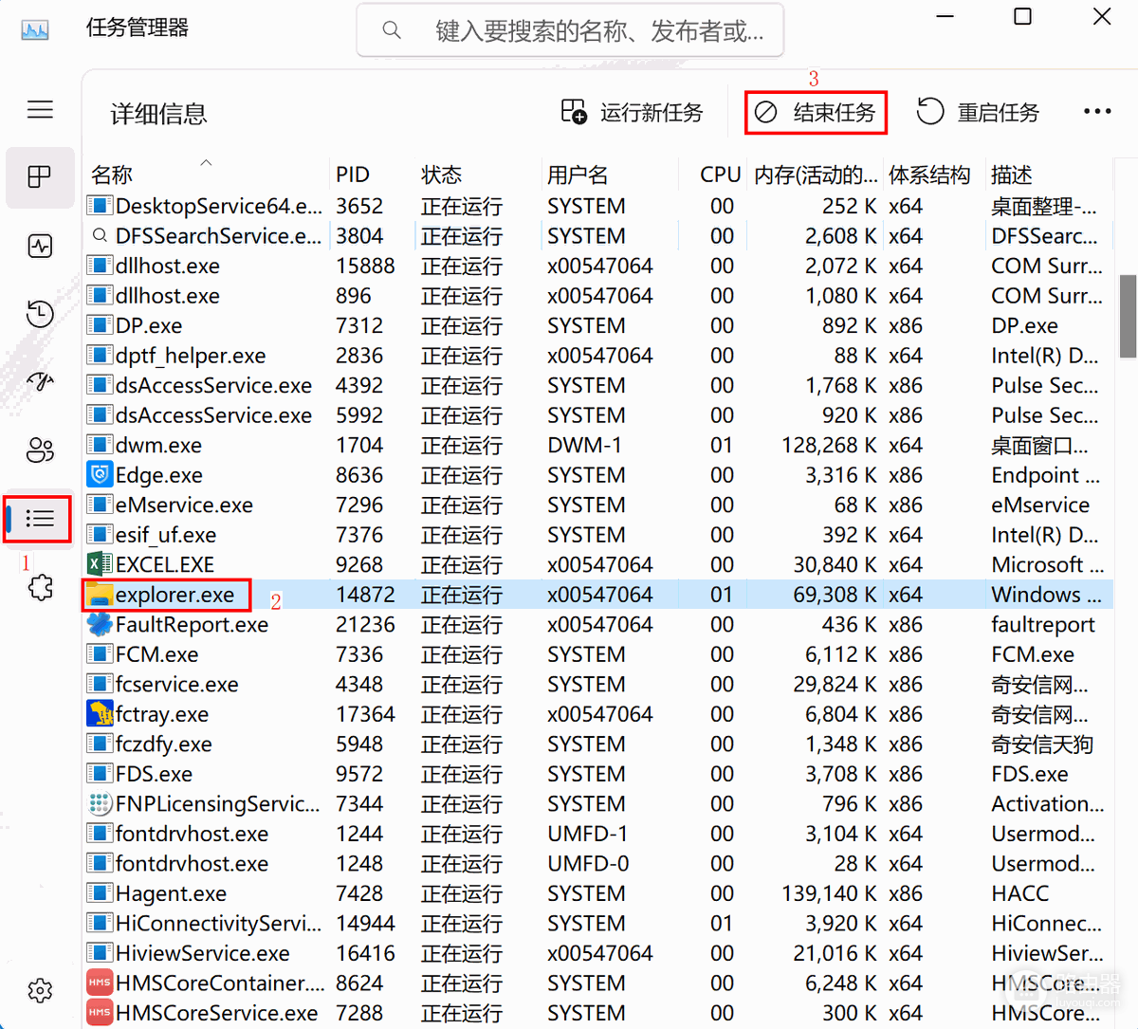
Task: Sort by the 用户名 column header
Action: (578, 175)
